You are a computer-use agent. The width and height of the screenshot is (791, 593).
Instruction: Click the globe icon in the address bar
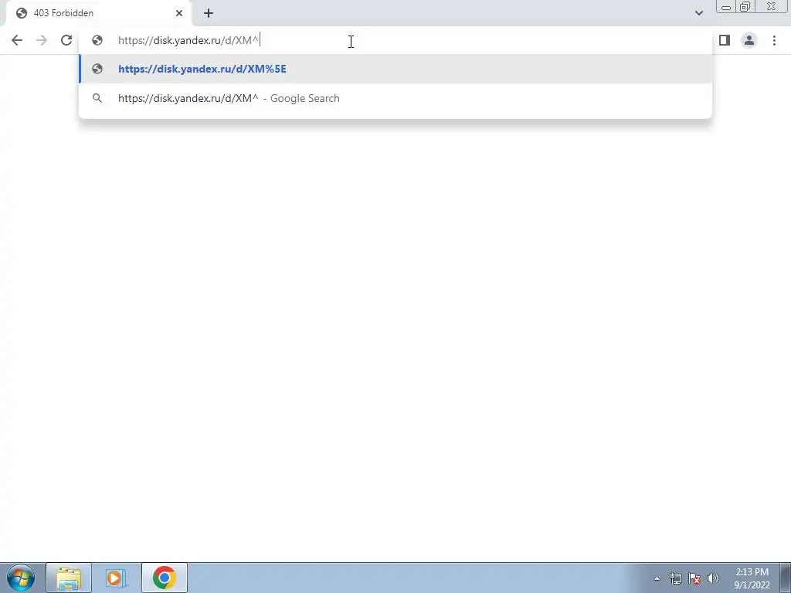(97, 40)
